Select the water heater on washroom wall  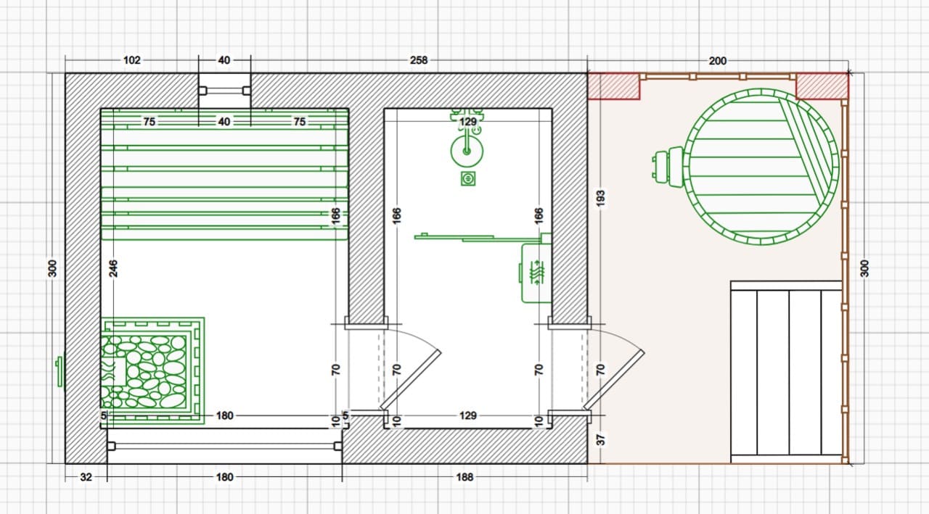(535, 272)
